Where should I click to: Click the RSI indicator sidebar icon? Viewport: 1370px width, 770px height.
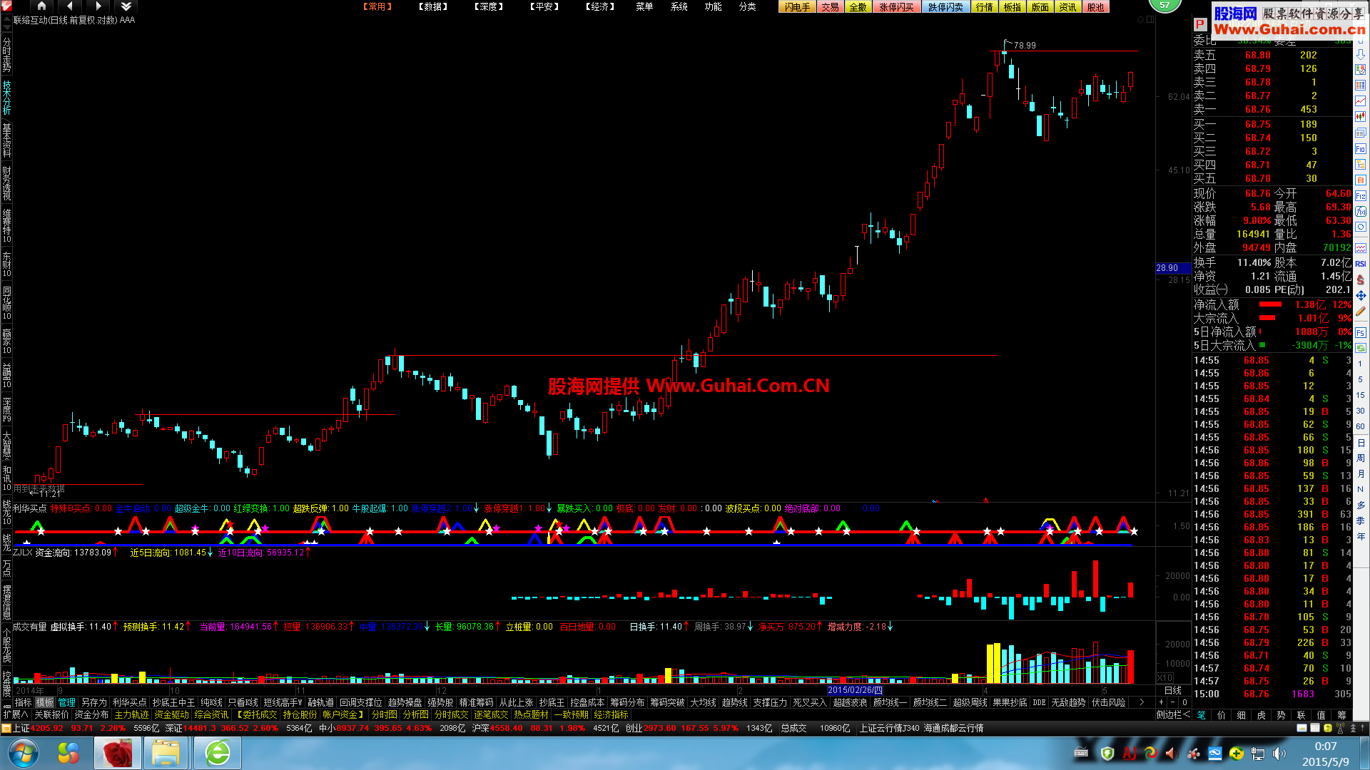(1361, 264)
